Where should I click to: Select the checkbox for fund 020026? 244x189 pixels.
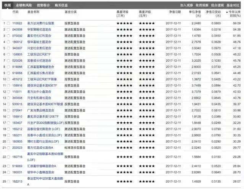tap(8, 61)
